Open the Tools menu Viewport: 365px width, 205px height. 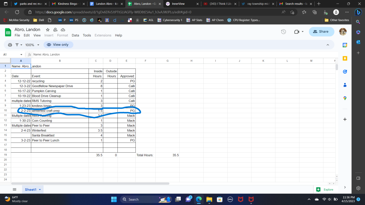(x=87, y=35)
